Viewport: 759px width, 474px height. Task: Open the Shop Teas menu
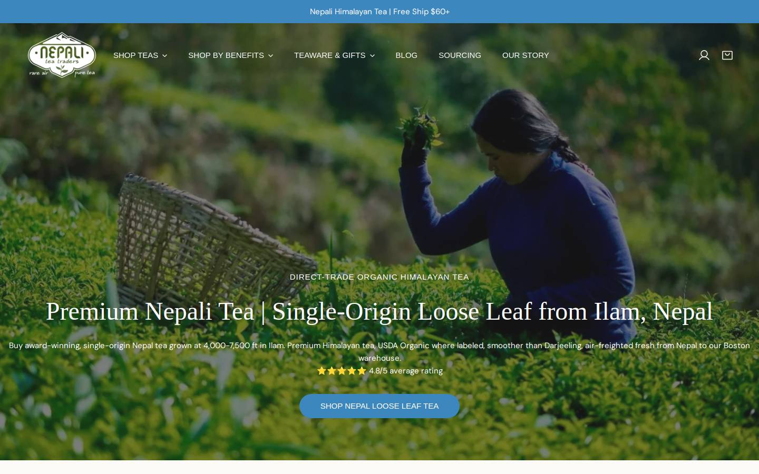coord(140,55)
